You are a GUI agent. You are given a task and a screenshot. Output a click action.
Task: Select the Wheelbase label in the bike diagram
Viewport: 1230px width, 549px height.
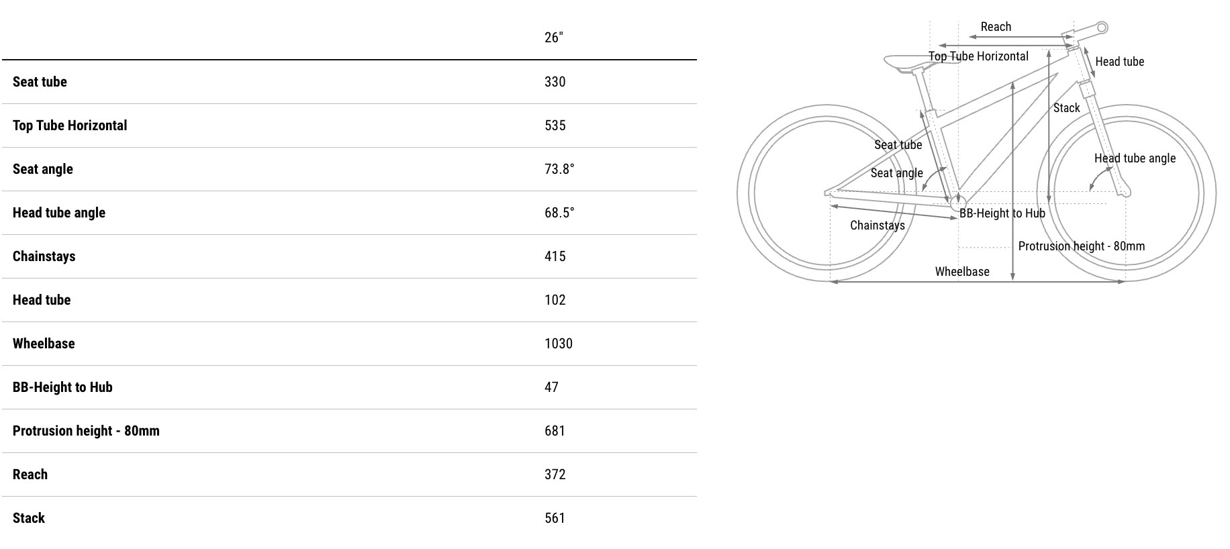961,272
